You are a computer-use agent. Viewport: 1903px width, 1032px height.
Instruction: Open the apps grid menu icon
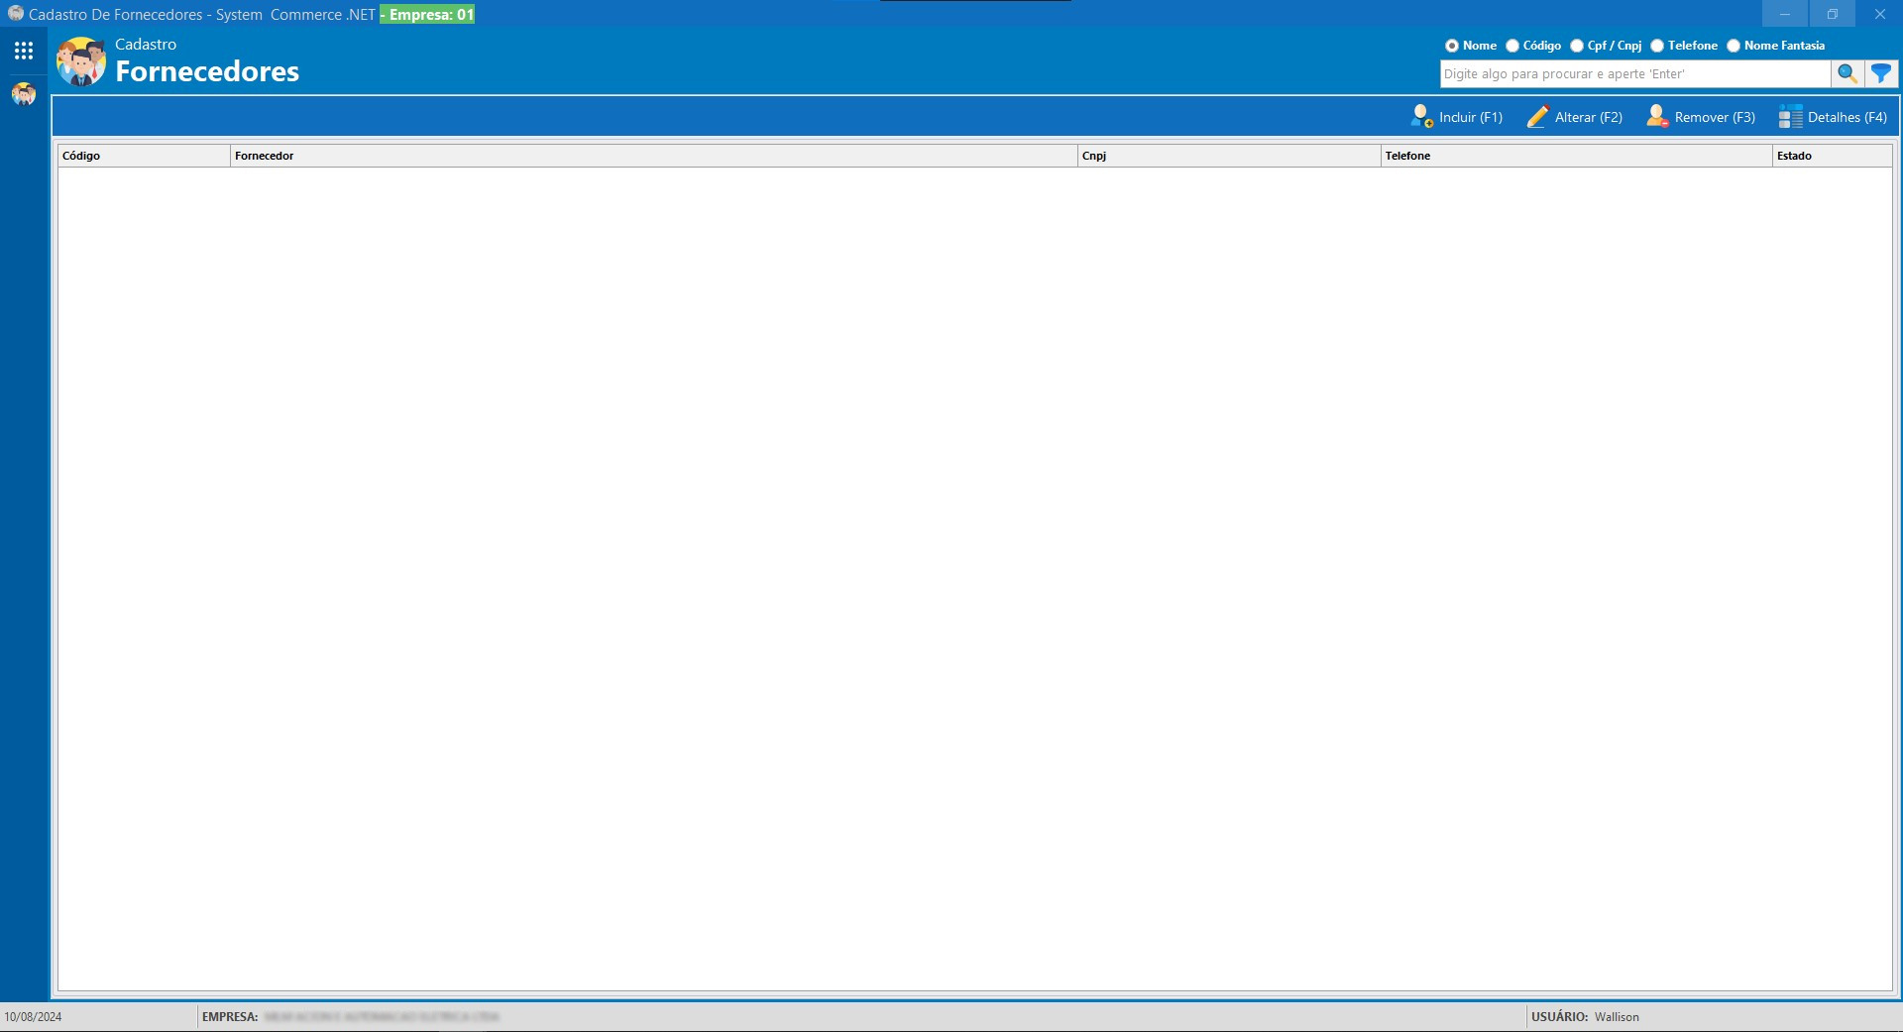tap(24, 51)
